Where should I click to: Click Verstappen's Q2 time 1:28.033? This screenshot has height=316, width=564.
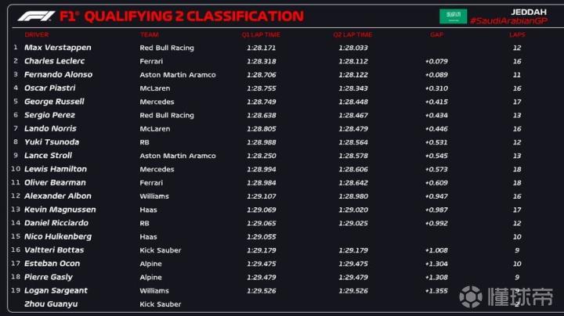pos(352,48)
